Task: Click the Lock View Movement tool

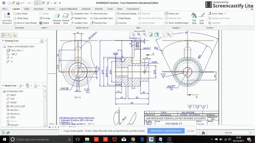Action: (x=7, y=18)
